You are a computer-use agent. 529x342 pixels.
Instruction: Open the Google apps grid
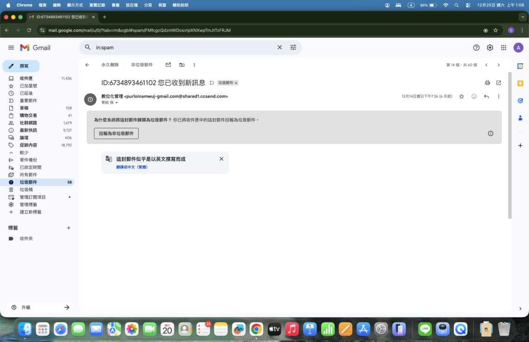pos(503,48)
